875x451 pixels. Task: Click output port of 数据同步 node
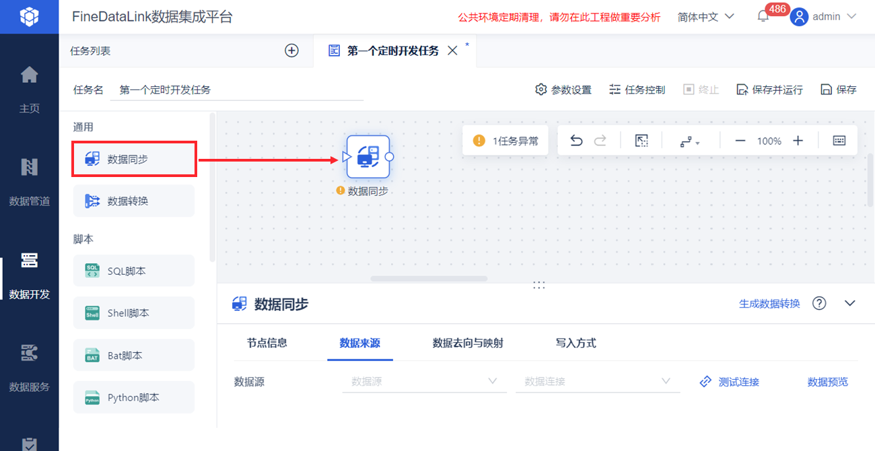point(389,157)
